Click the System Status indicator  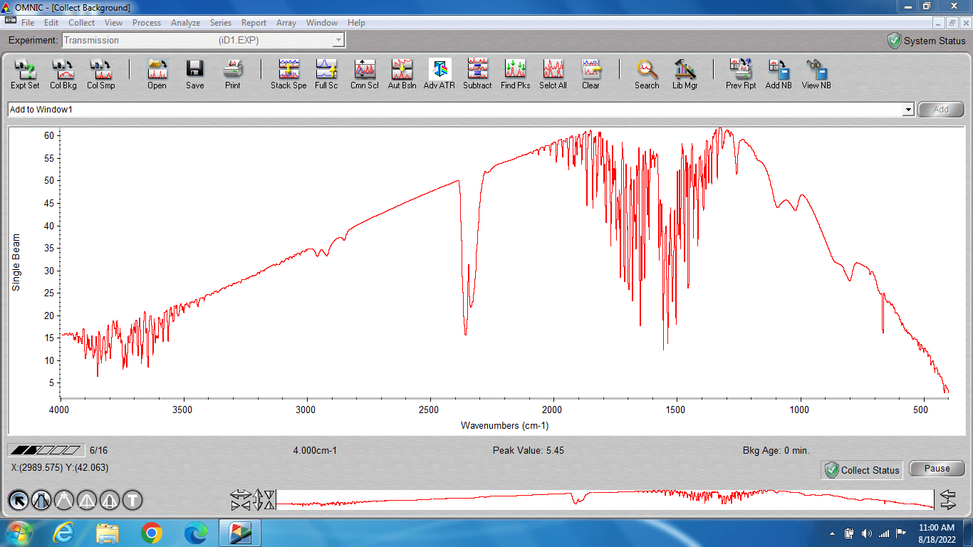[926, 41]
